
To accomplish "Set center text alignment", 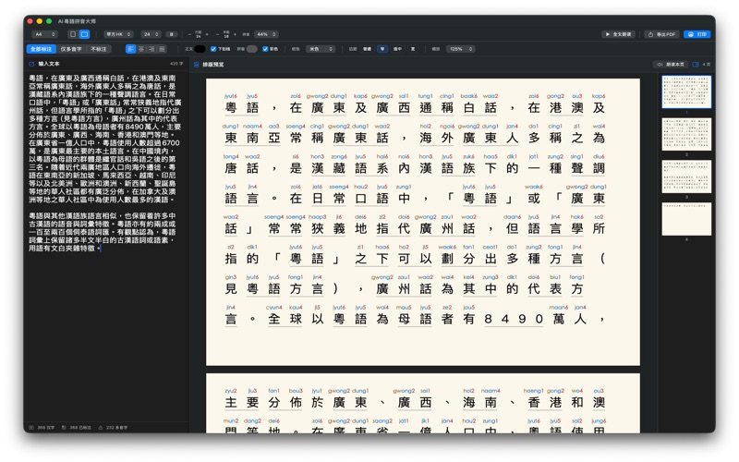I will click(x=140, y=49).
